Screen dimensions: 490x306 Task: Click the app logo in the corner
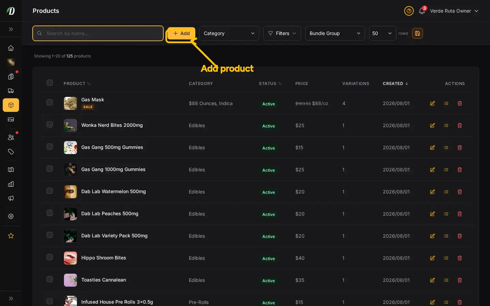click(x=11, y=11)
